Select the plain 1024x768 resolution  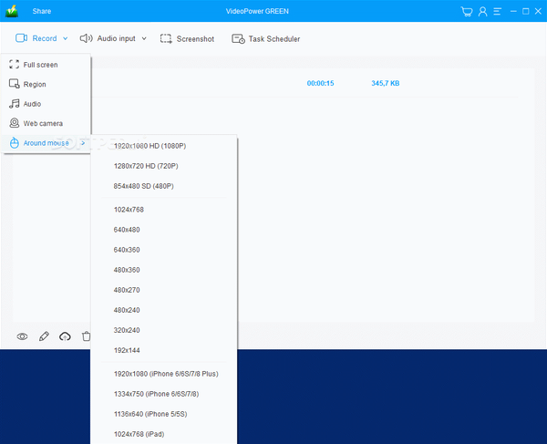pyautogui.click(x=164, y=210)
